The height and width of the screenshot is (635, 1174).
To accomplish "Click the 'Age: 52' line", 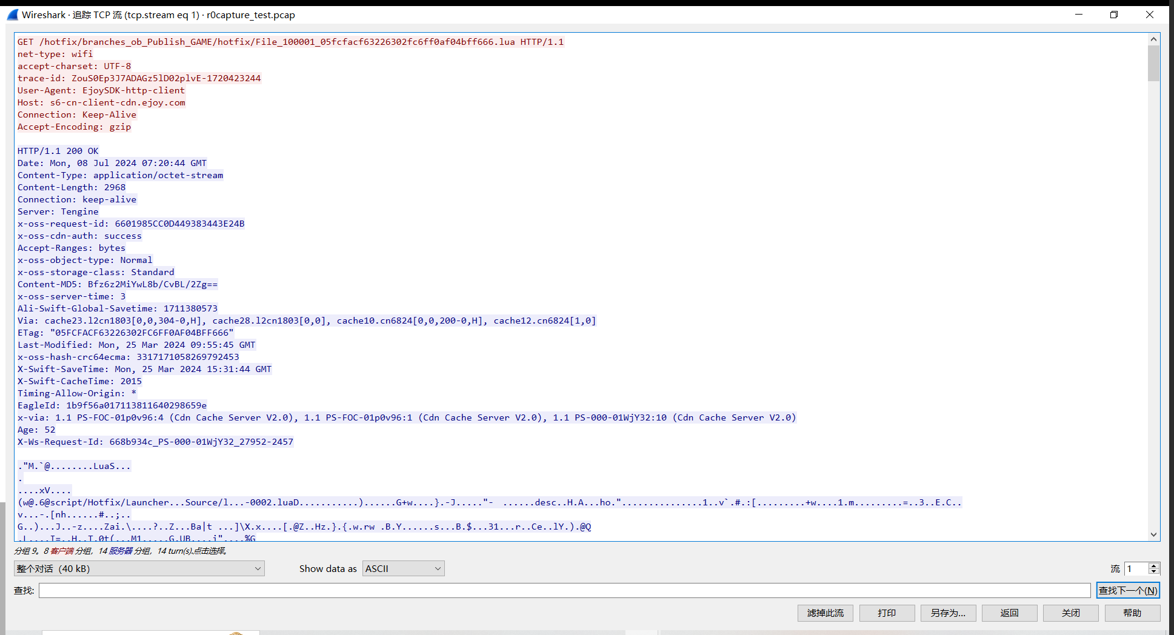I will 36,430.
